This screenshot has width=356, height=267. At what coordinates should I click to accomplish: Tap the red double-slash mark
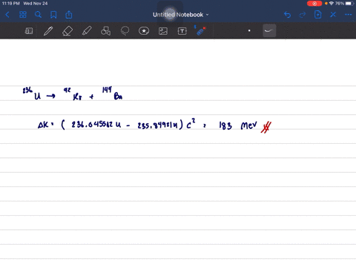click(x=266, y=128)
